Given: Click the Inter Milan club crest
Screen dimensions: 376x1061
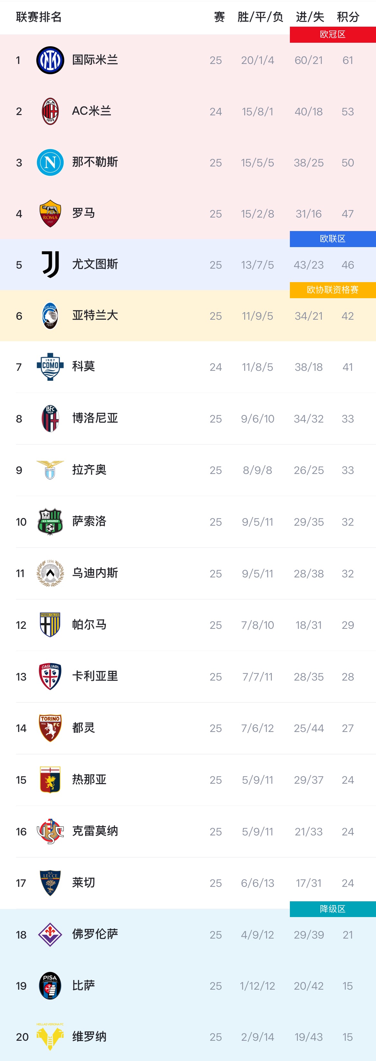Looking at the screenshot, I should (50, 60).
